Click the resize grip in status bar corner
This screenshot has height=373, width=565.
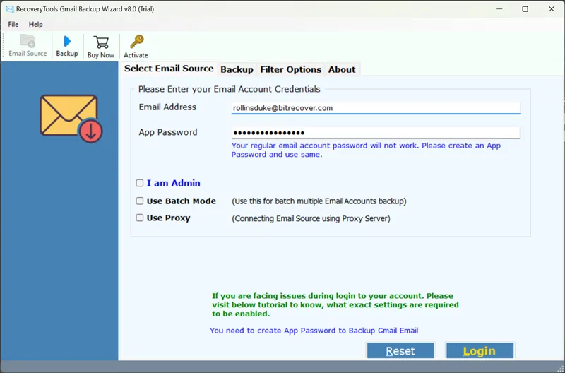[561, 369]
